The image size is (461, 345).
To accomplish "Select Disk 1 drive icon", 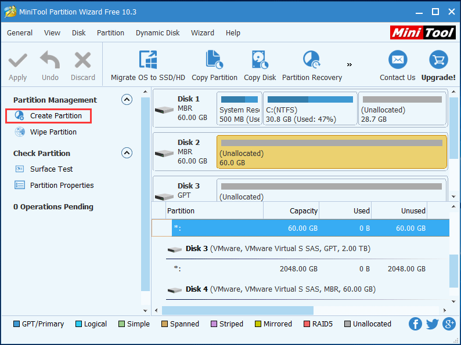I will 164,110.
